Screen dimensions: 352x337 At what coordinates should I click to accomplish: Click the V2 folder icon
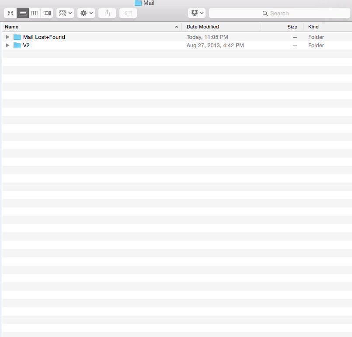[x=17, y=45]
